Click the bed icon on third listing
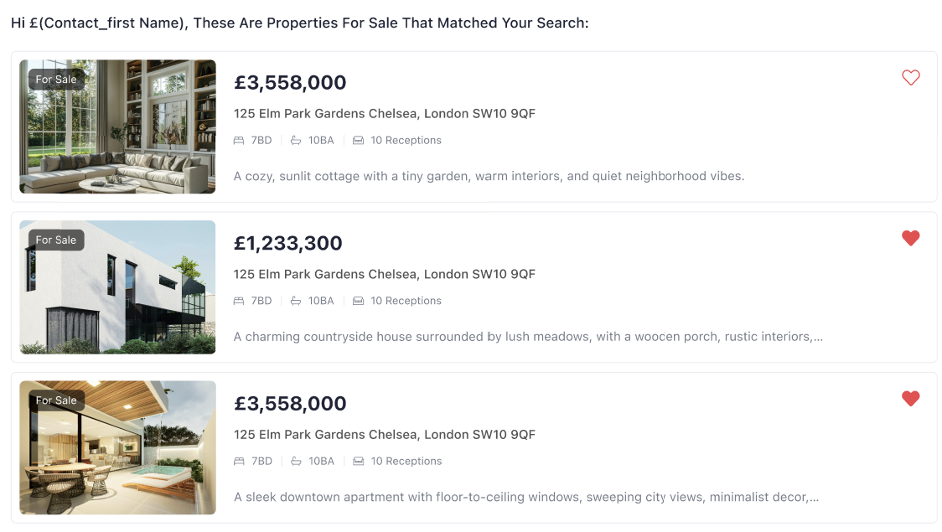 (x=239, y=462)
